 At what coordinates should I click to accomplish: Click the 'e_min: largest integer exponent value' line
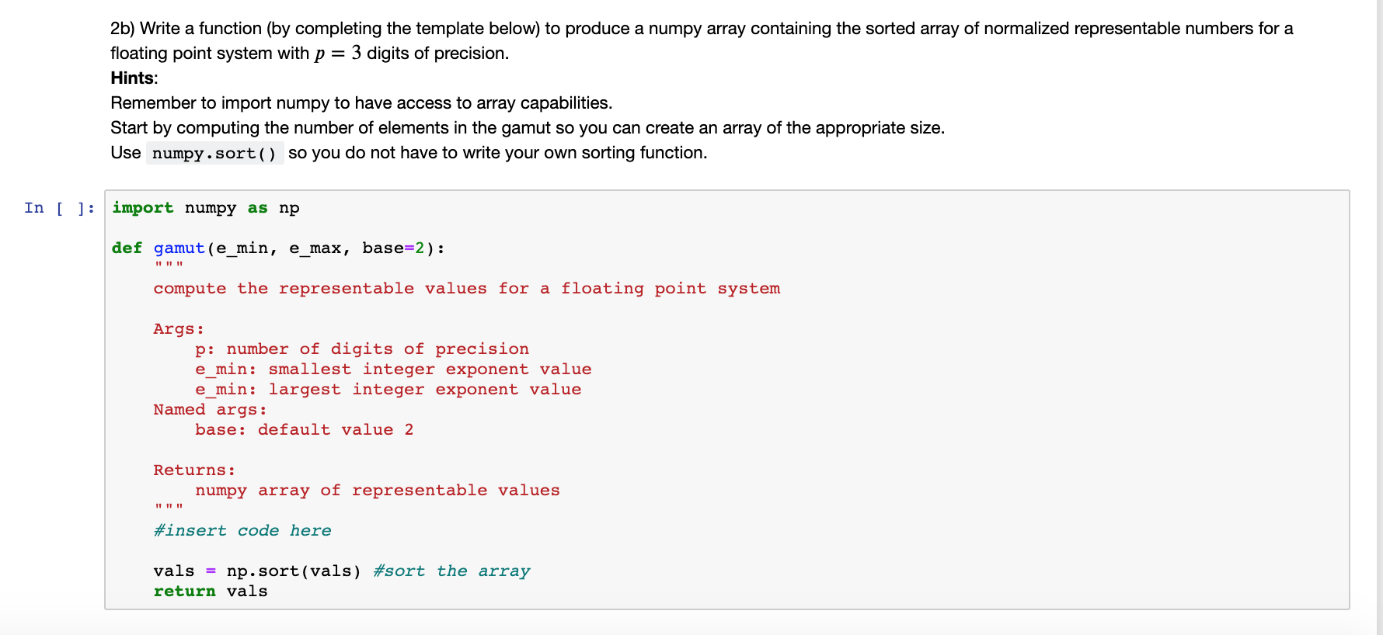click(388, 390)
